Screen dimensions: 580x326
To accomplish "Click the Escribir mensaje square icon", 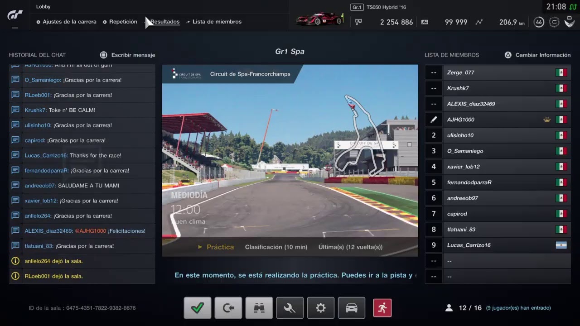I will point(103,55).
